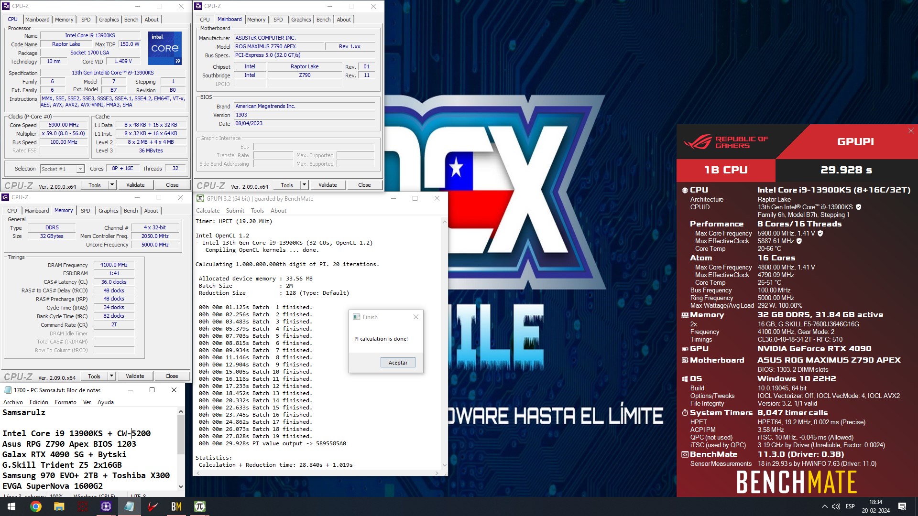
Task: Click Tools button in CPU-Z Memory window
Action: 94,376
